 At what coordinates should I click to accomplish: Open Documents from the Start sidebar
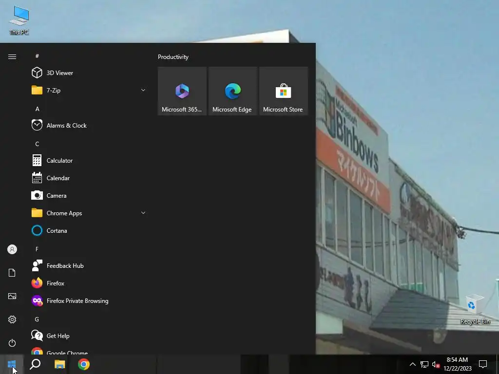pyautogui.click(x=12, y=273)
